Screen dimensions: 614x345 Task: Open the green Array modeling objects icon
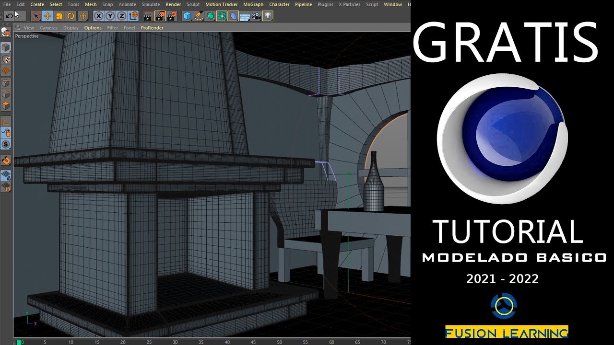[x=222, y=16]
